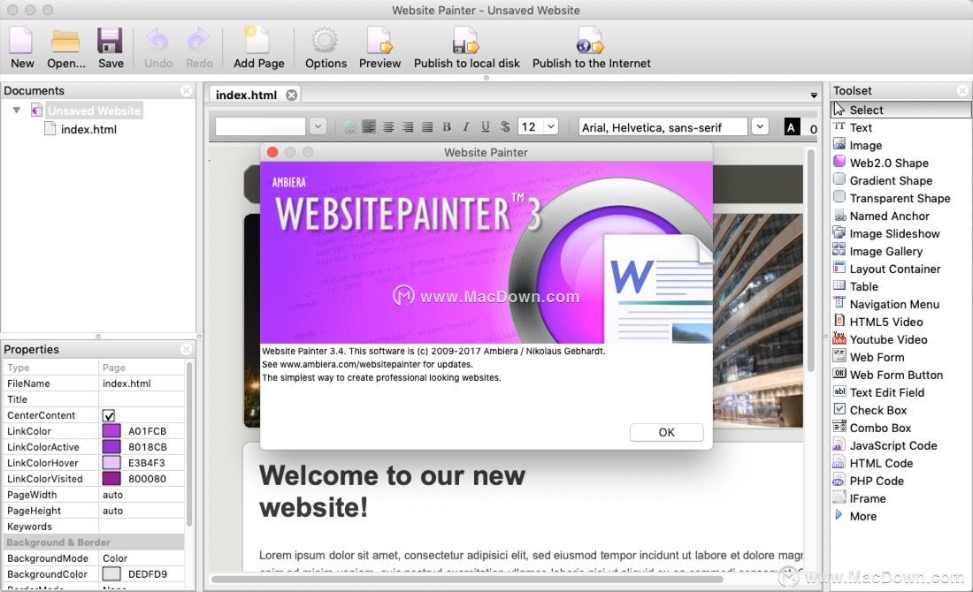973x592 pixels.
Task: Select index.html in Documents tree
Action: [x=88, y=129]
